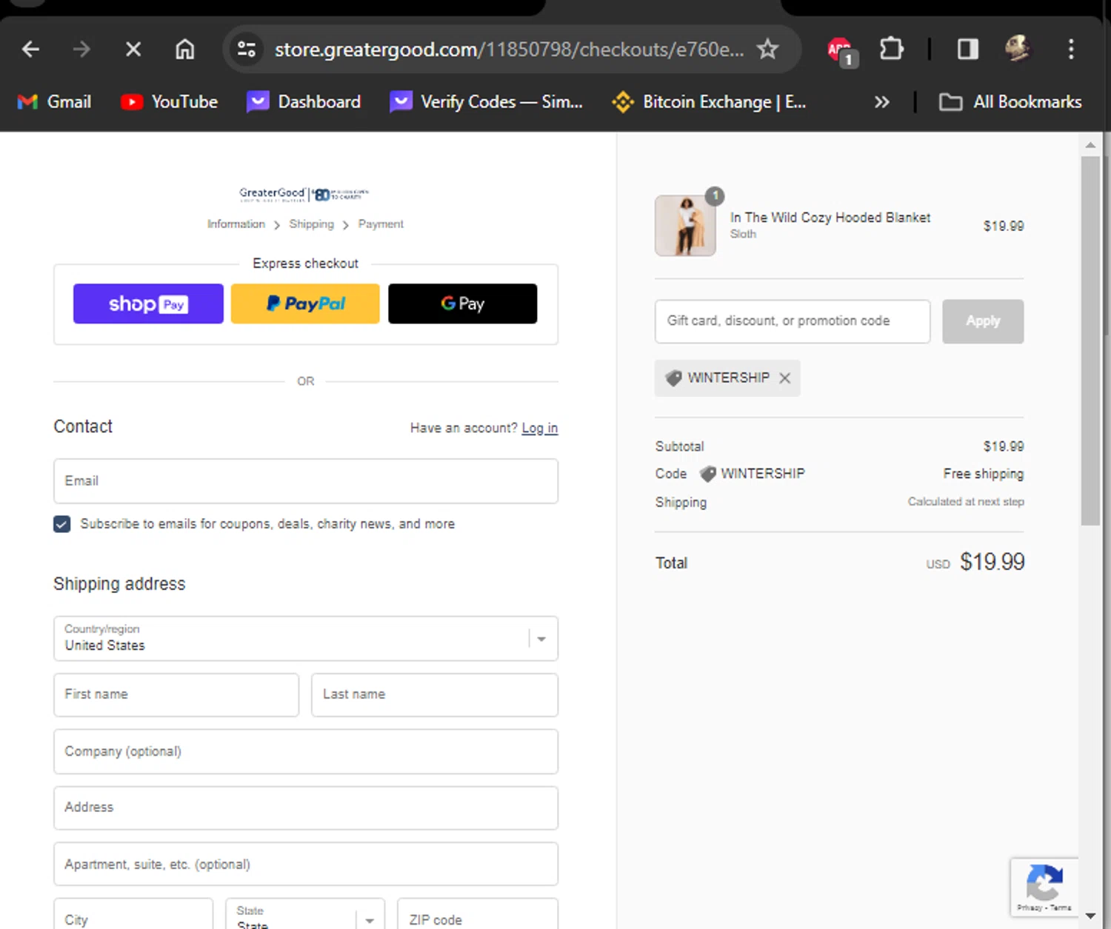
Task: Focus the ZIP code field
Action: (478, 913)
